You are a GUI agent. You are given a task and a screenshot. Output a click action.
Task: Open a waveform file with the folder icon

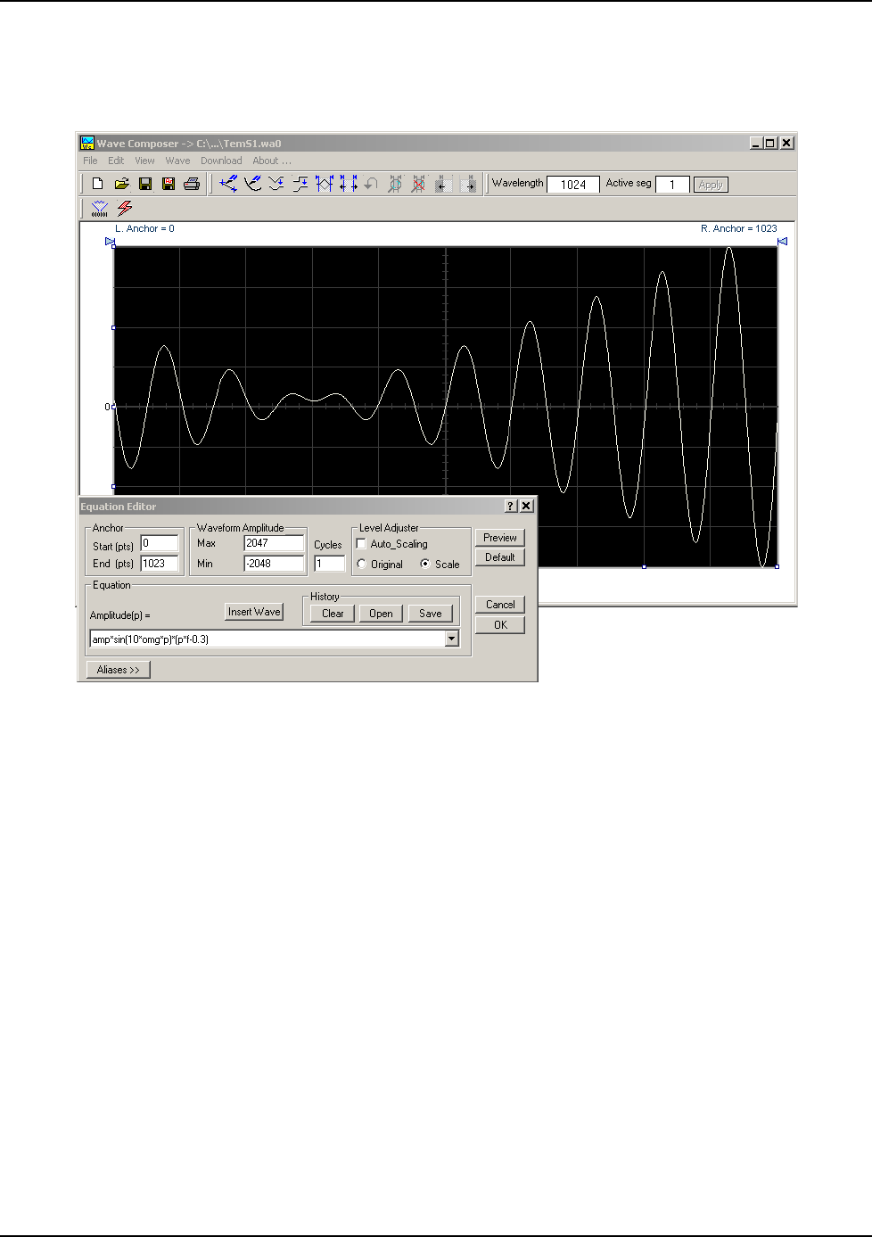click(121, 184)
